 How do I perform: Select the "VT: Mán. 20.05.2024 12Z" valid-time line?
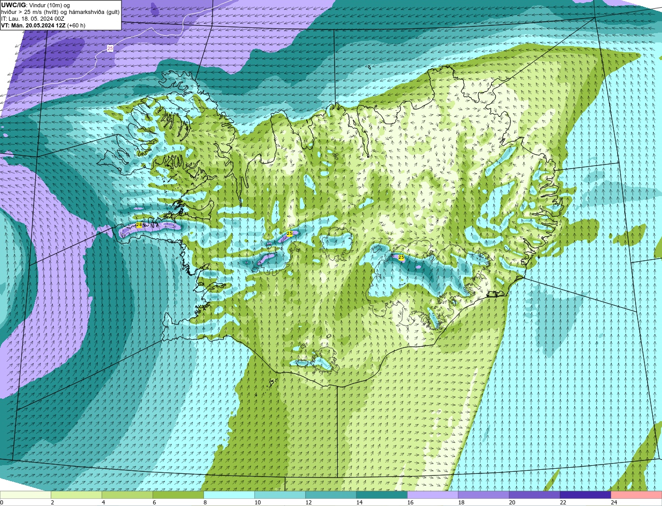point(33,25)
